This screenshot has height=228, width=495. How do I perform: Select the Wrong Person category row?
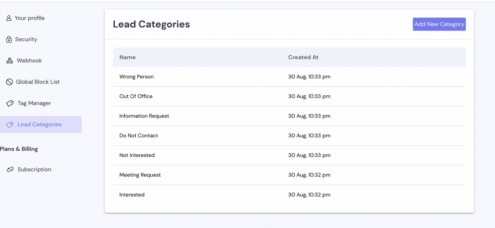[x=136, y=77]
